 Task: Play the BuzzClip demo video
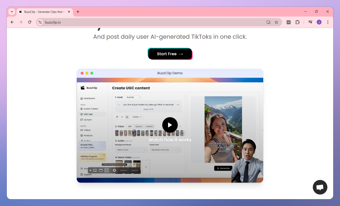pos(170,125)
